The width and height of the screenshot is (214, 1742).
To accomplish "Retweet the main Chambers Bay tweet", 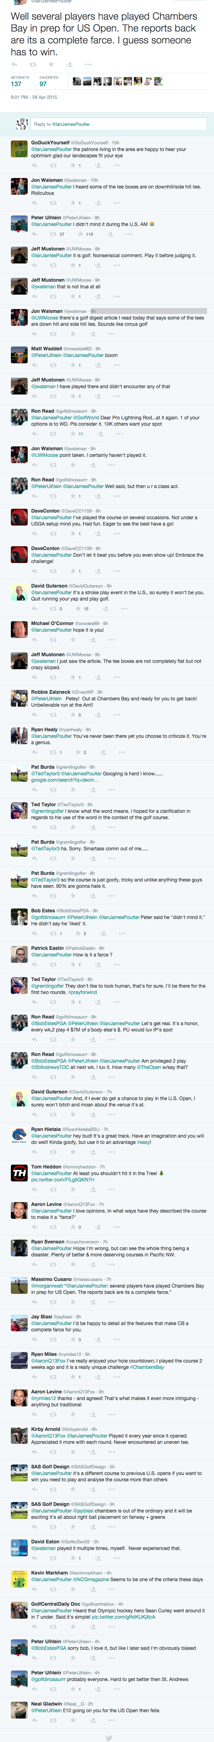I will click(33, 64).
